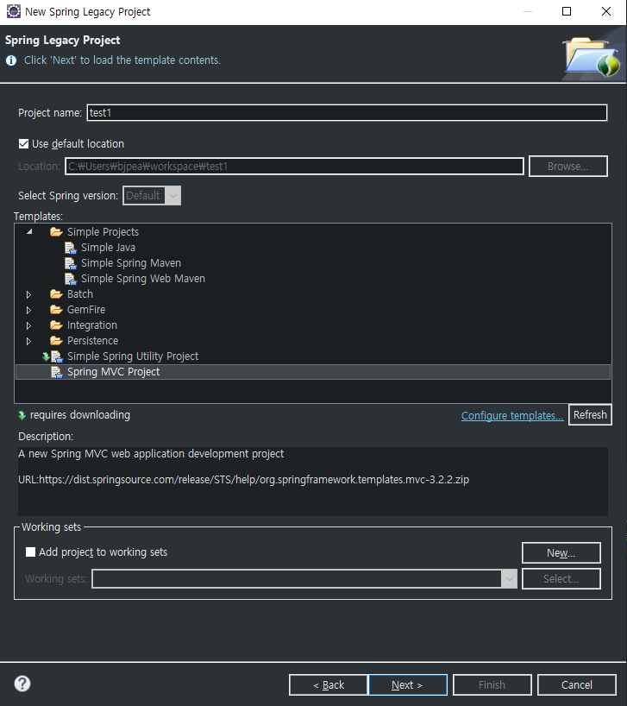Click the Simple Java template icon
The height and width of the screenshot is (706, 627).
pyautogui.click(x=71, y=248)
